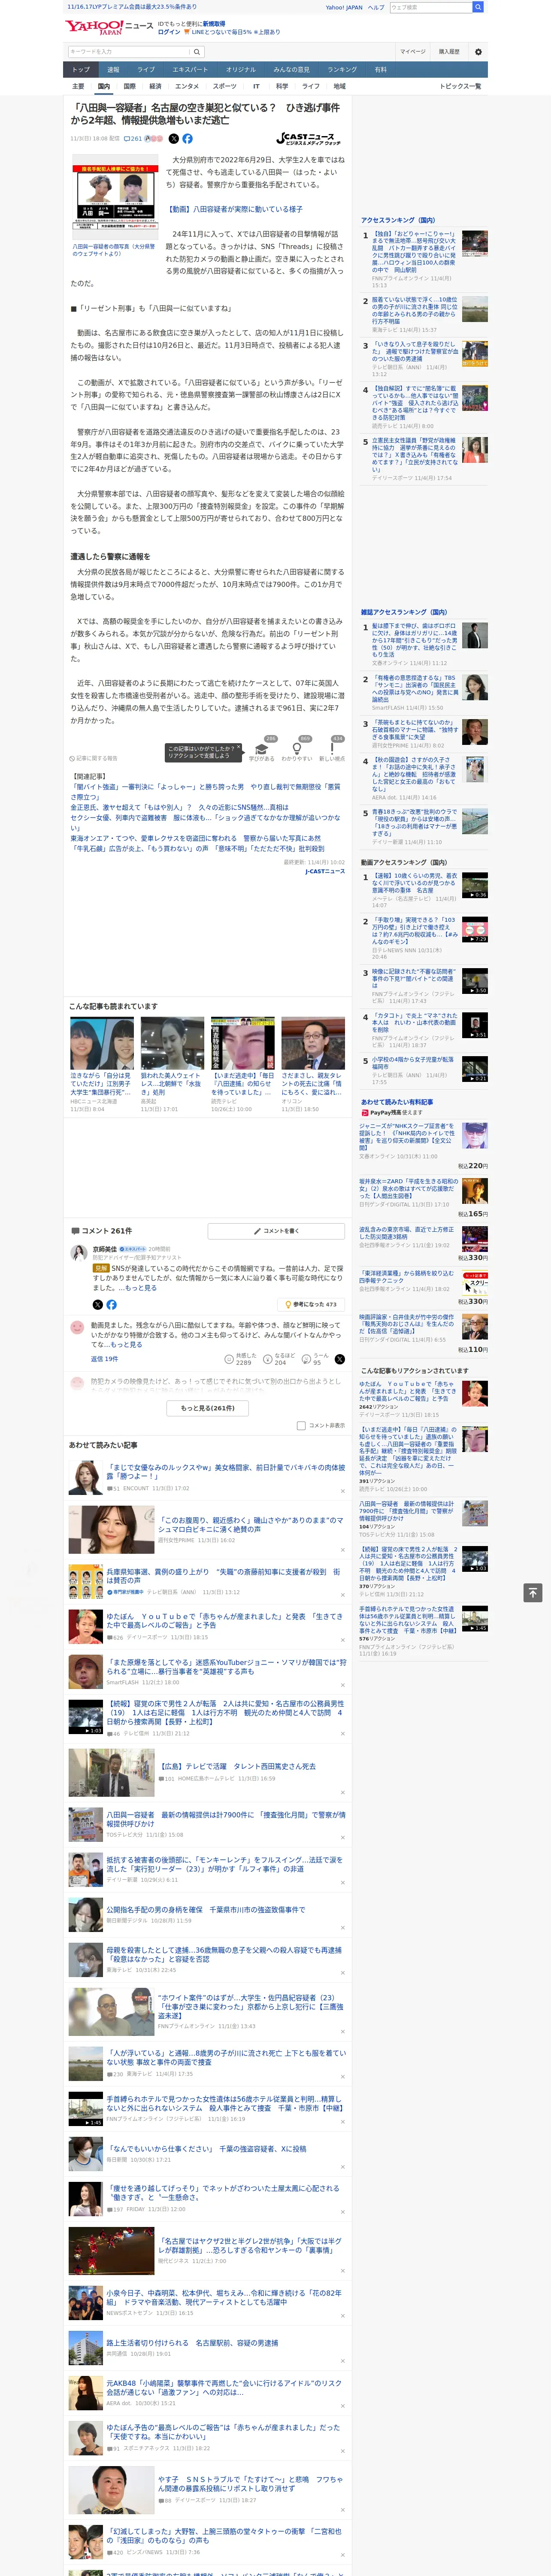The image size is (551, 2576).
Task: Share article on Facebook below headline
Action: 187,139
